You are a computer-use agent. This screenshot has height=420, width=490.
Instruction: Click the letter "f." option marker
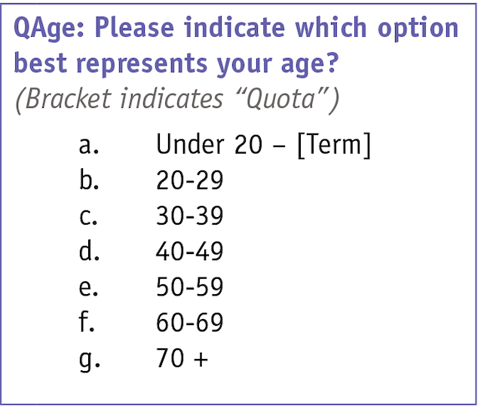point(87,323)
